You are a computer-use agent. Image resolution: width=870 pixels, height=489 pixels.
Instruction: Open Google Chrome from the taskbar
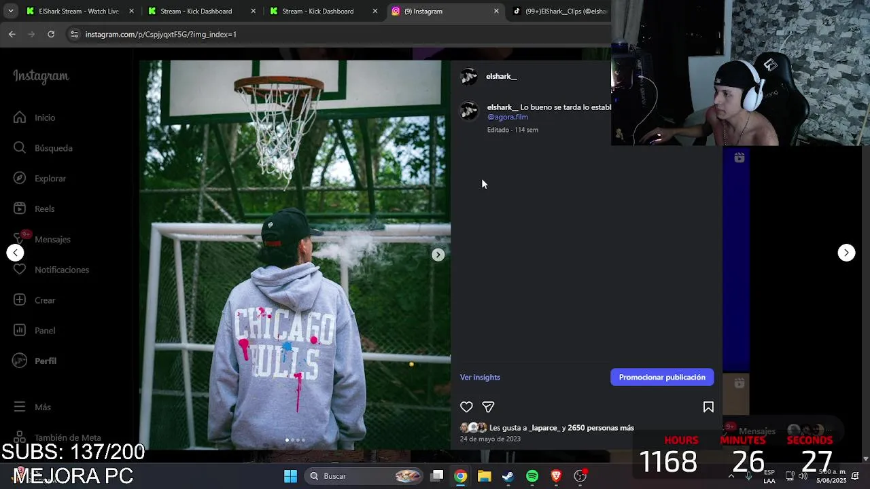click(461, 476)
